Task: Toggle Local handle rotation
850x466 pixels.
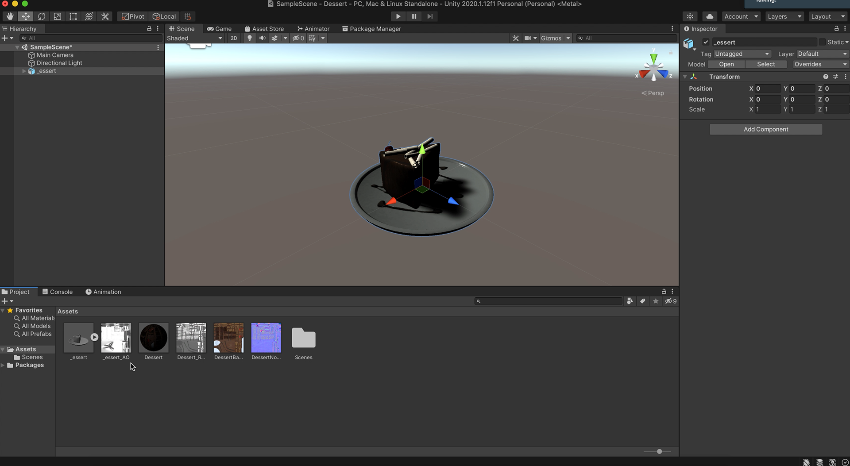Action: click(x=164, y=16)
